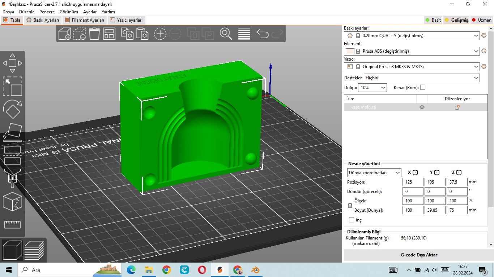Open the Original Prusa i3 MK3S printer dropdown

point(412,67)
